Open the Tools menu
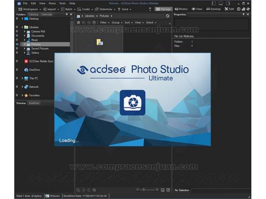Image resolution: width=266 pixels, height=199 pixels. 62,3
